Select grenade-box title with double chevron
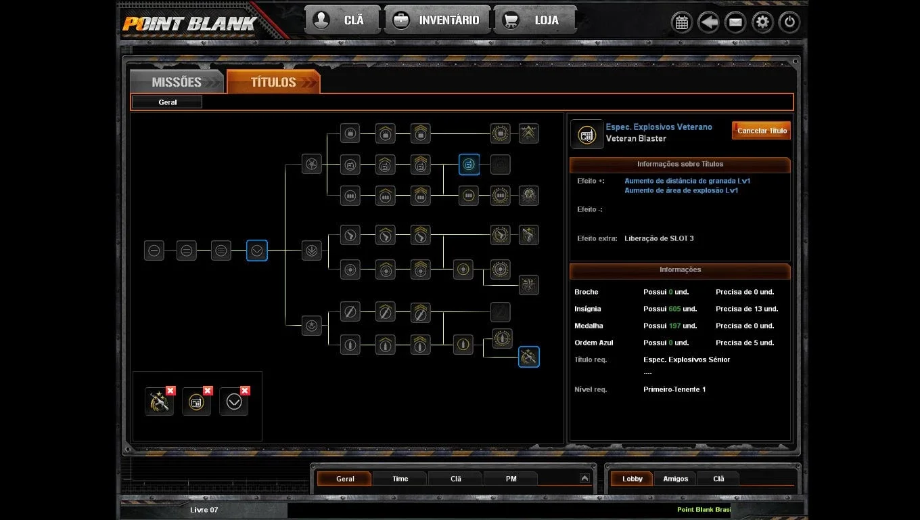This screenshot has width=920, height=520. [x=420, y=133]
